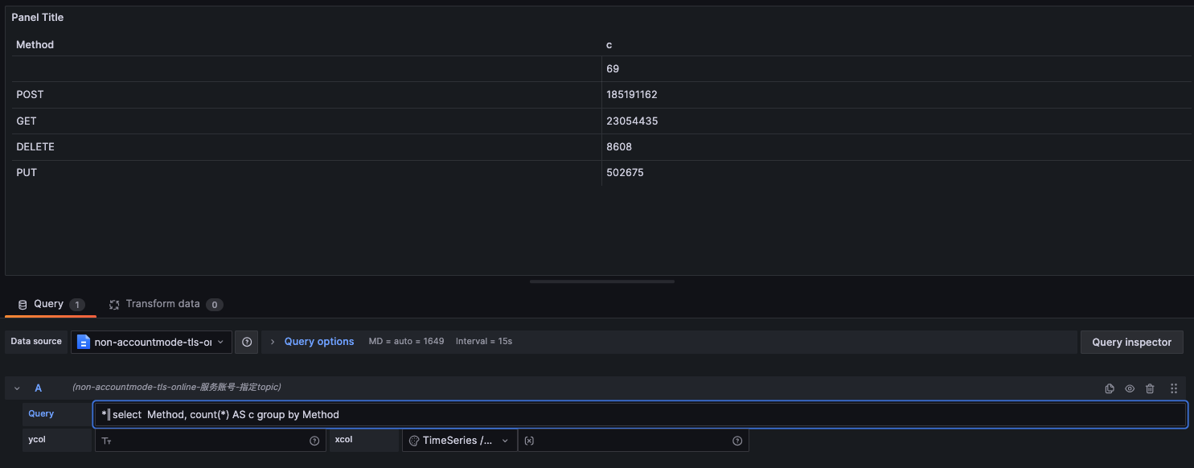Open the Query inspector

[x=1132, y=342]
